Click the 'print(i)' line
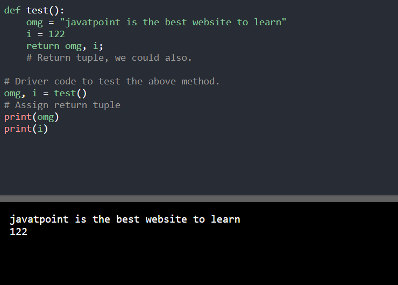 pyautogui.click(x=26, y=129)
